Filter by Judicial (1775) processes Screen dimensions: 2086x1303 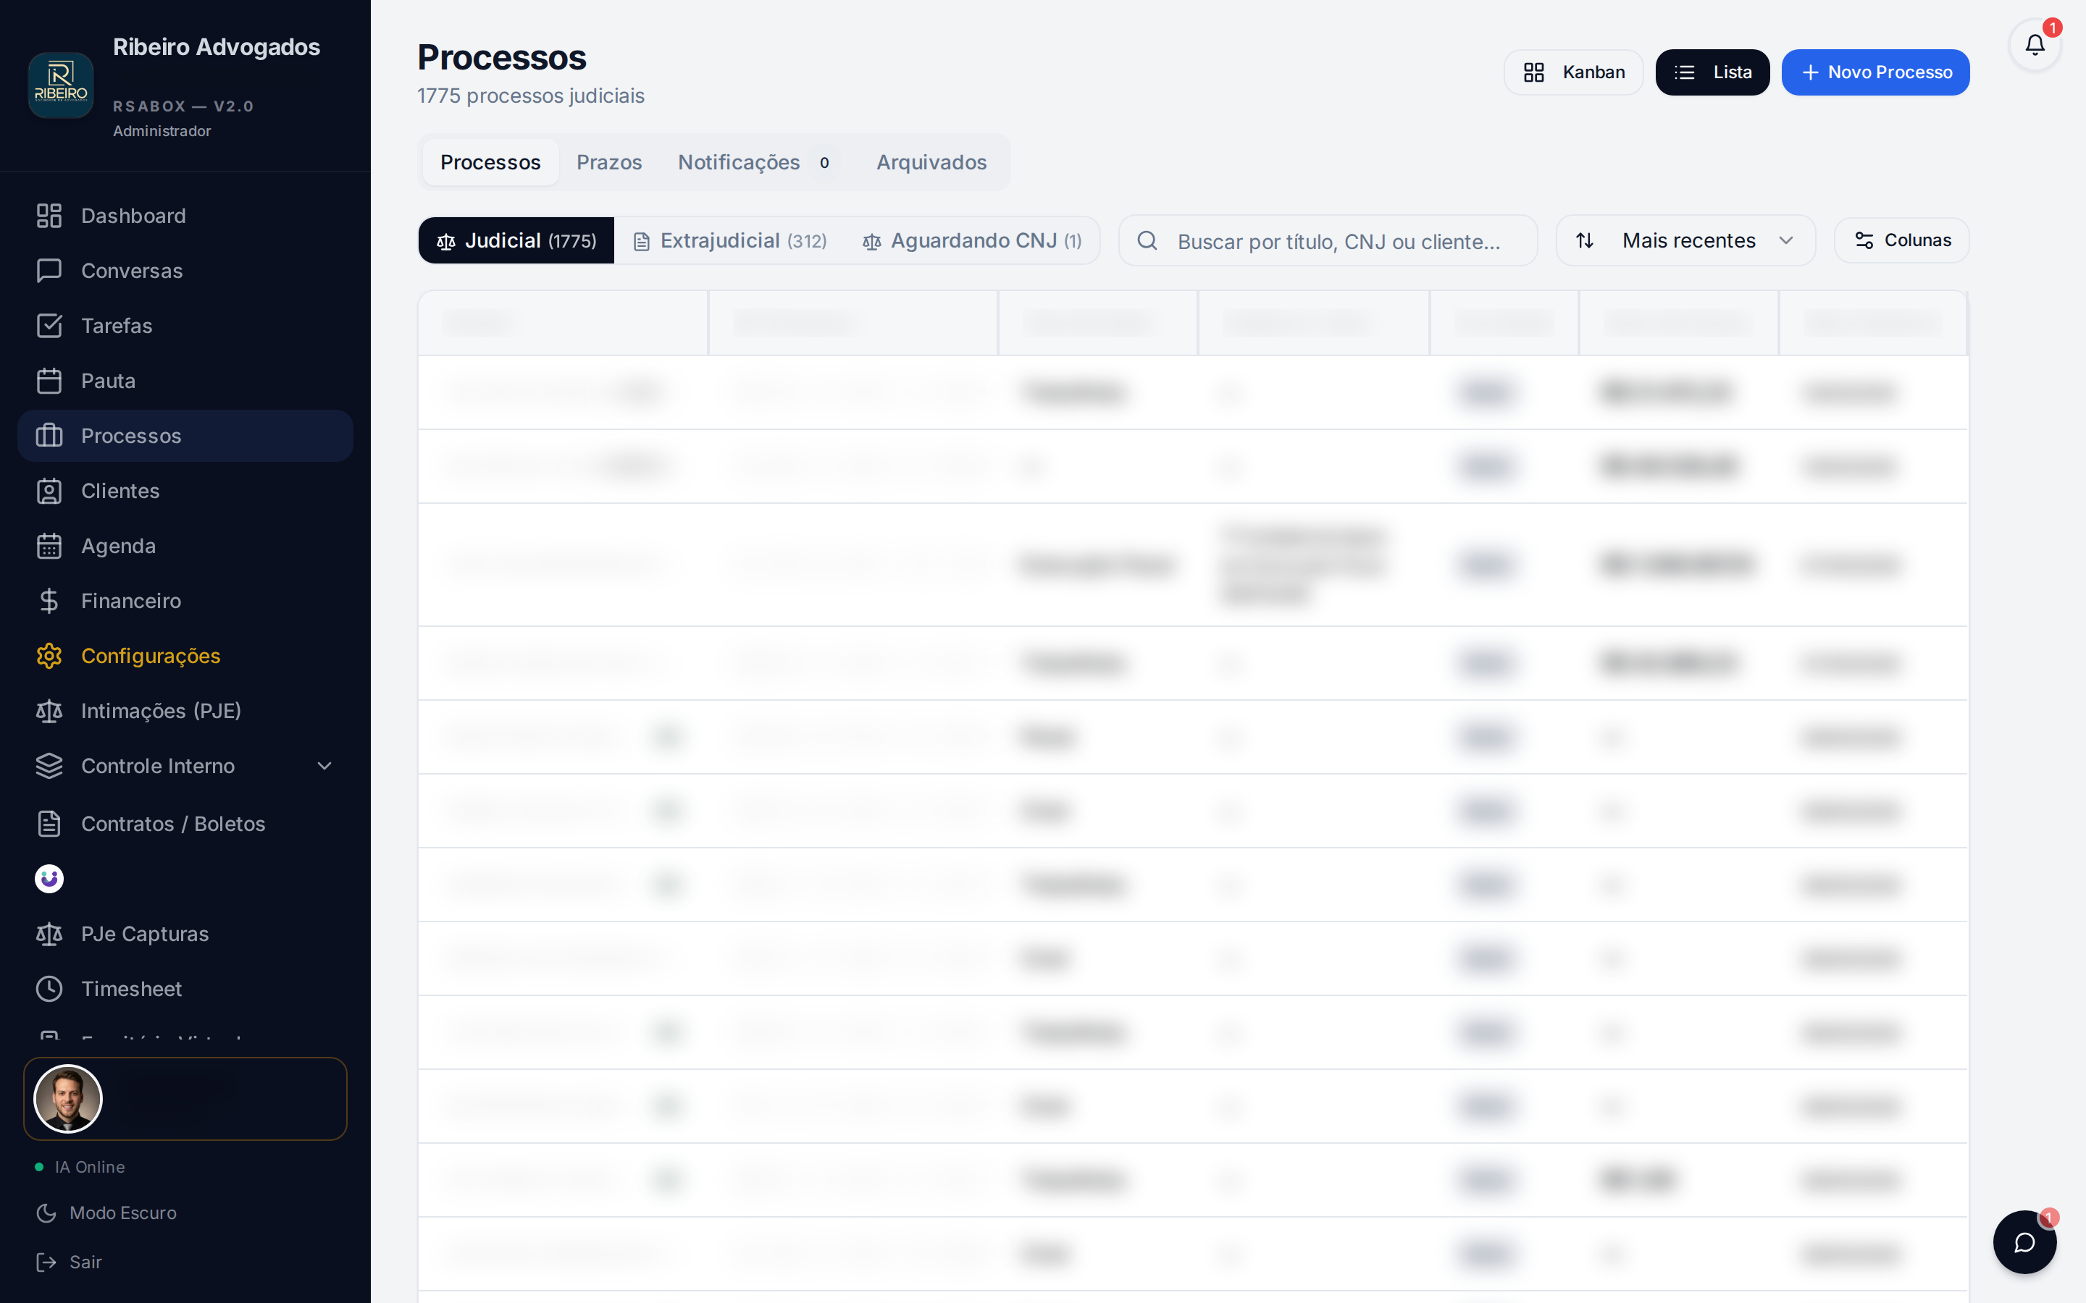(516, 240)
